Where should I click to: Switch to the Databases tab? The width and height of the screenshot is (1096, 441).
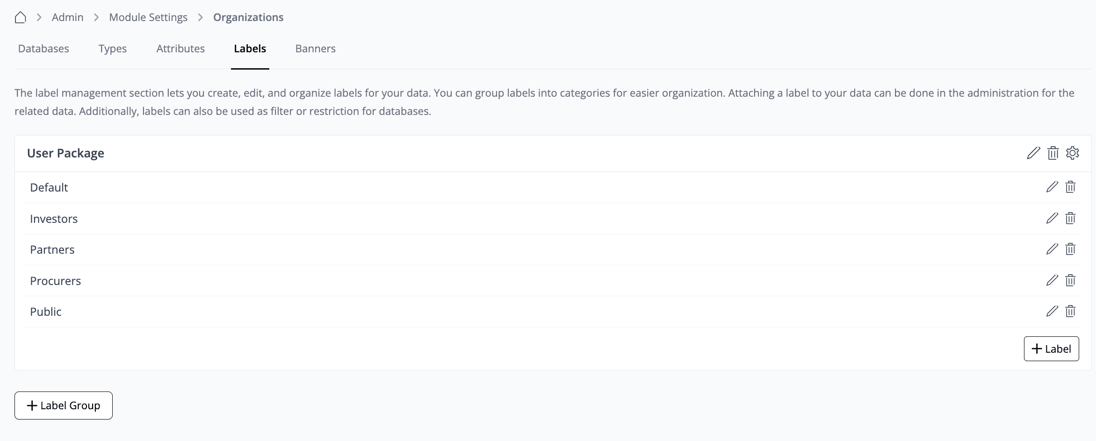click(43, 49)
